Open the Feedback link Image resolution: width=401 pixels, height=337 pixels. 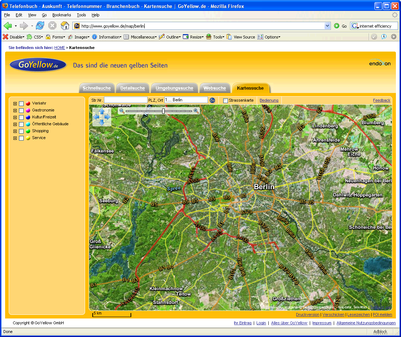[381, 100]
